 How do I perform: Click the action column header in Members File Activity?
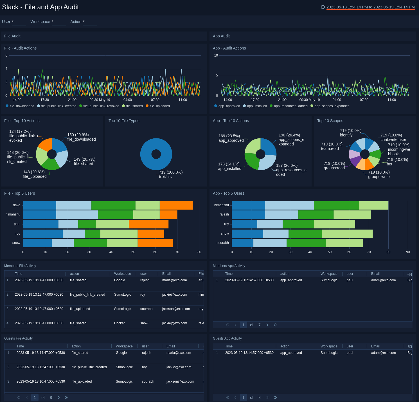pos(75,273)
